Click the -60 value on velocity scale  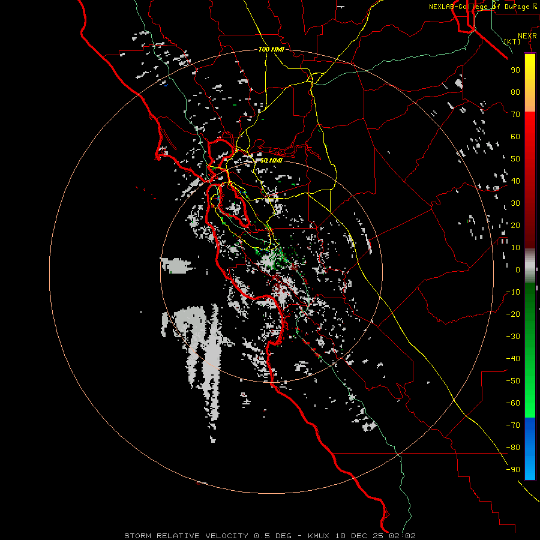coord(513,403)
